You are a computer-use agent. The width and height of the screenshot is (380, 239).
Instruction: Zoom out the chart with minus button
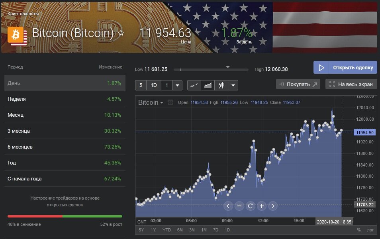239,206
